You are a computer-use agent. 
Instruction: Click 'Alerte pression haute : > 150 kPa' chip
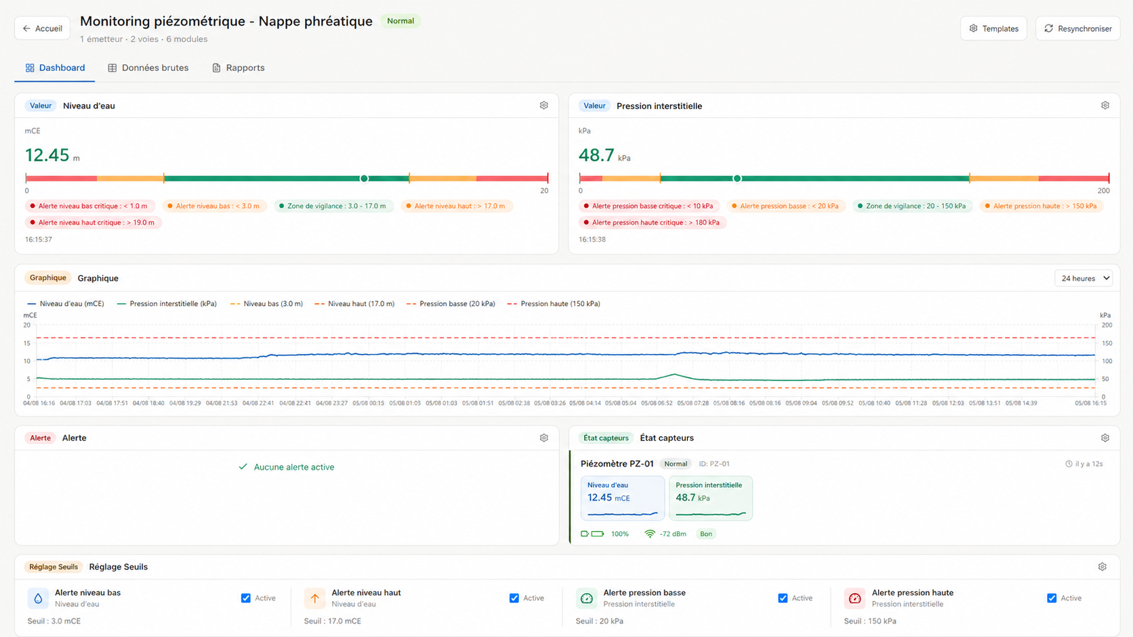coord(1042,206)
